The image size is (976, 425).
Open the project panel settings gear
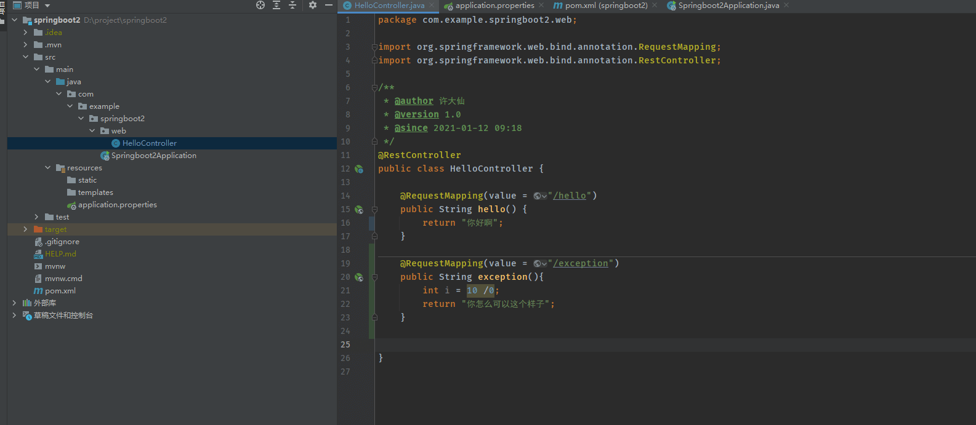(313, 5)
